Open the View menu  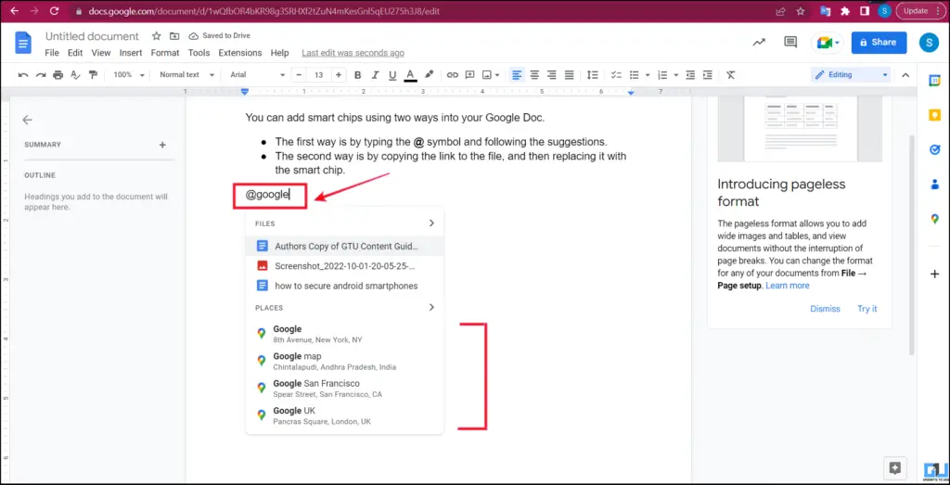[101, 53]
